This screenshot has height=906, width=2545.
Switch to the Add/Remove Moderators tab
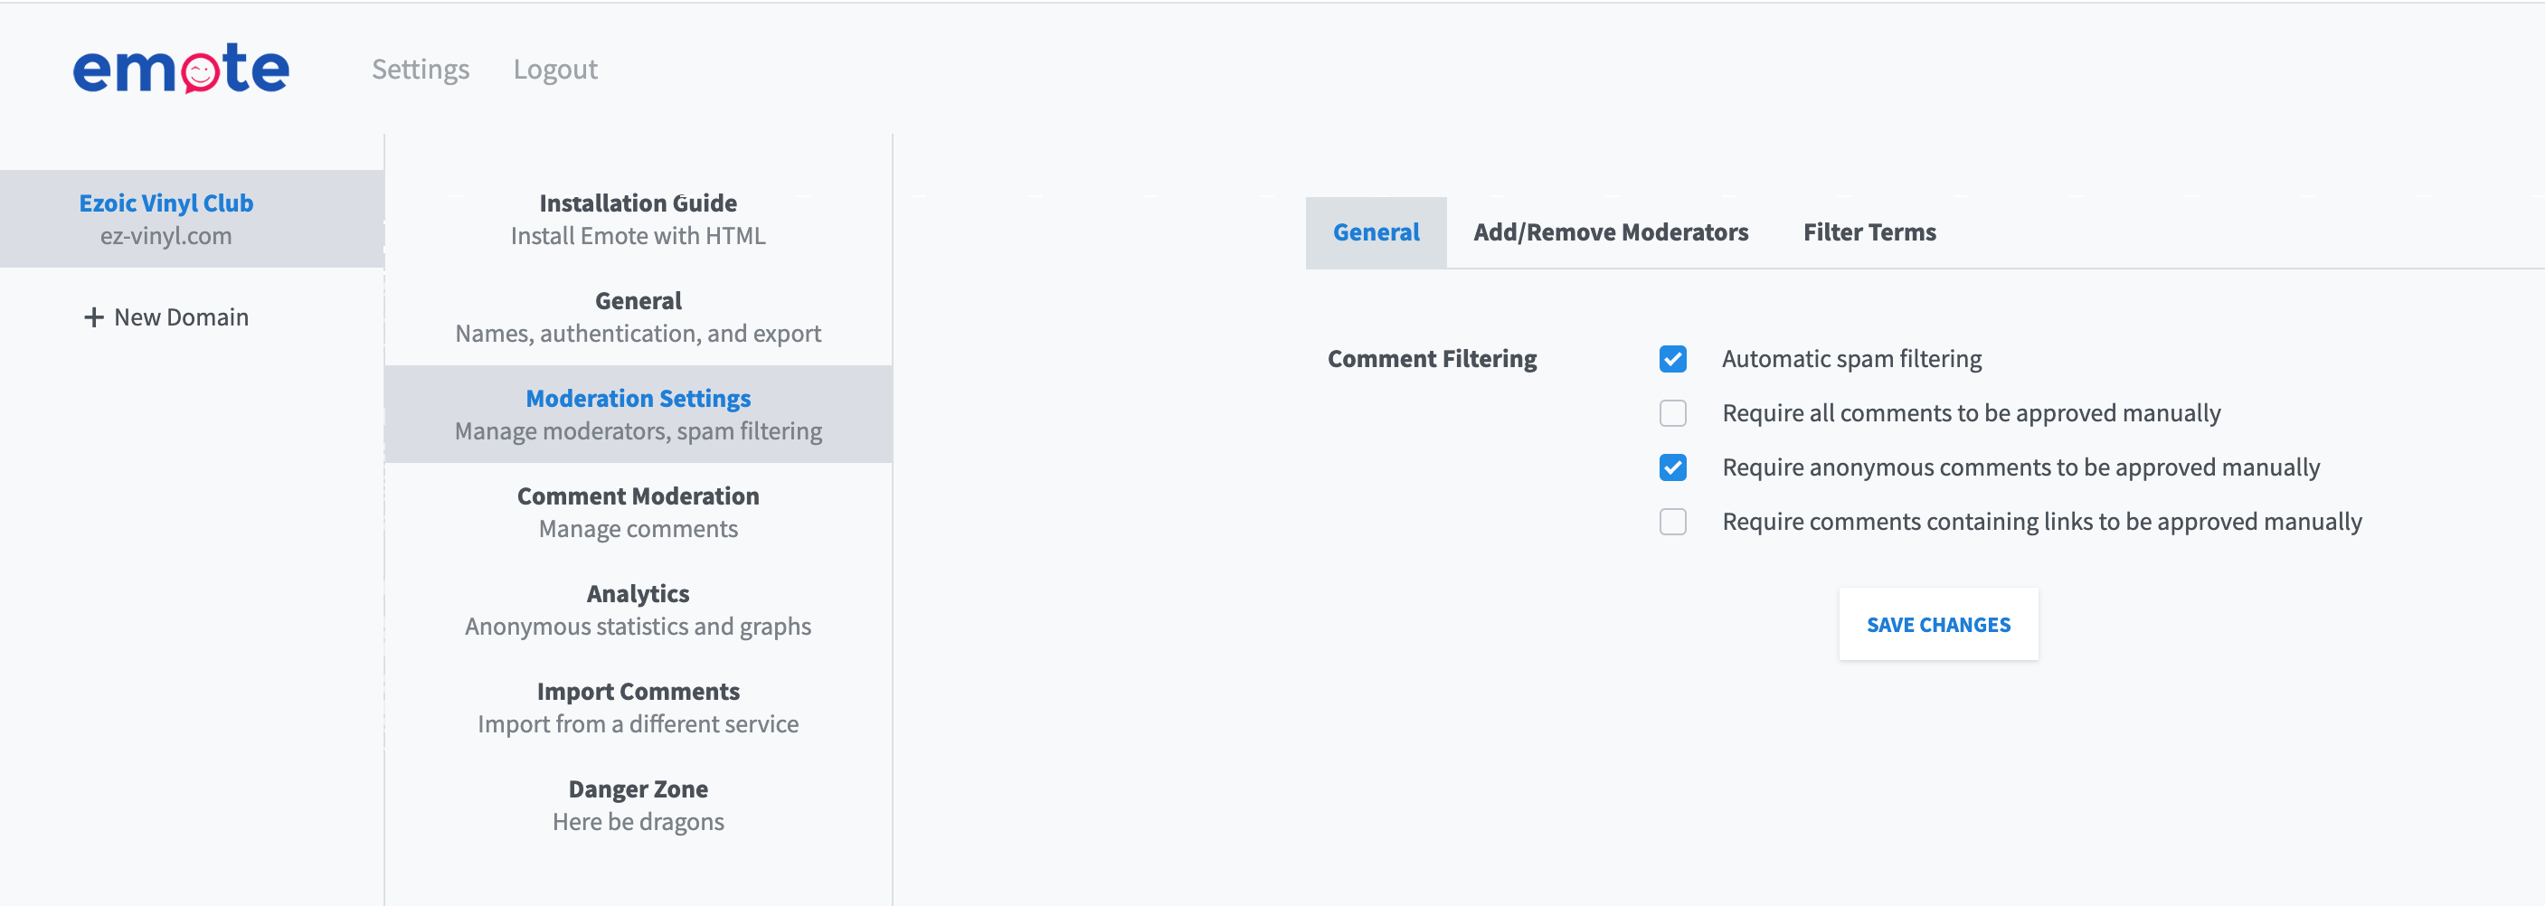pyautogui.click(x=1610, y=232)
